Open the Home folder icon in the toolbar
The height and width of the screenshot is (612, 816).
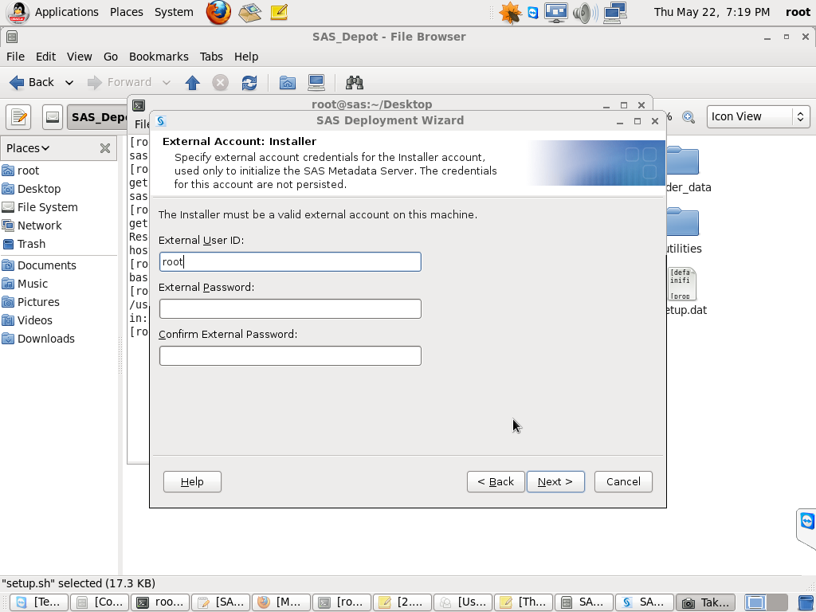pos(287,82)
